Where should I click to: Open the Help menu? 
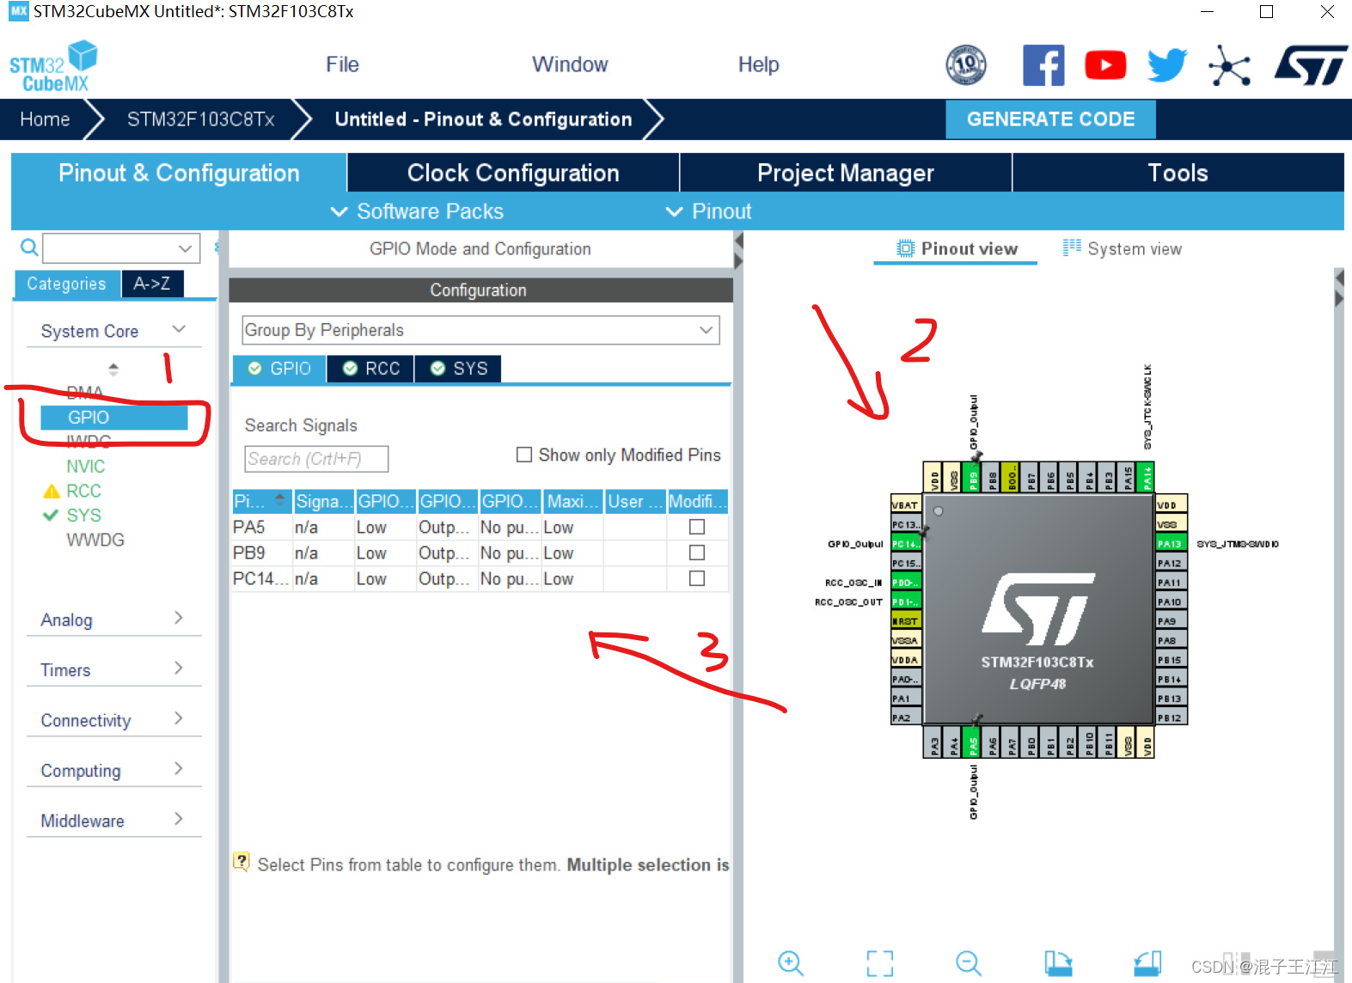(758, 64)
